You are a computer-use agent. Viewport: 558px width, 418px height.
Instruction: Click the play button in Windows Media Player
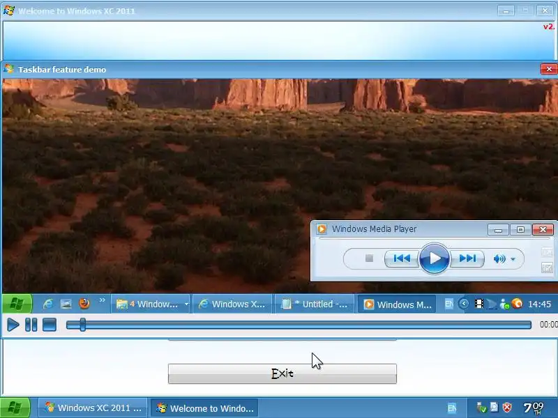(x=434, y=258)
